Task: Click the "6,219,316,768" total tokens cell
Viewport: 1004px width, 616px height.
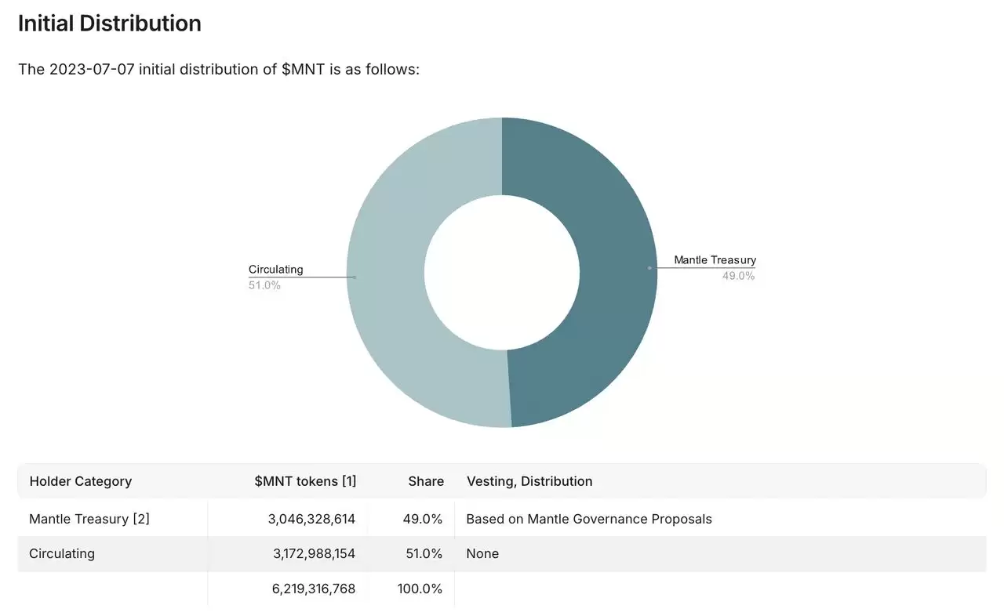Action: [314, 589]
